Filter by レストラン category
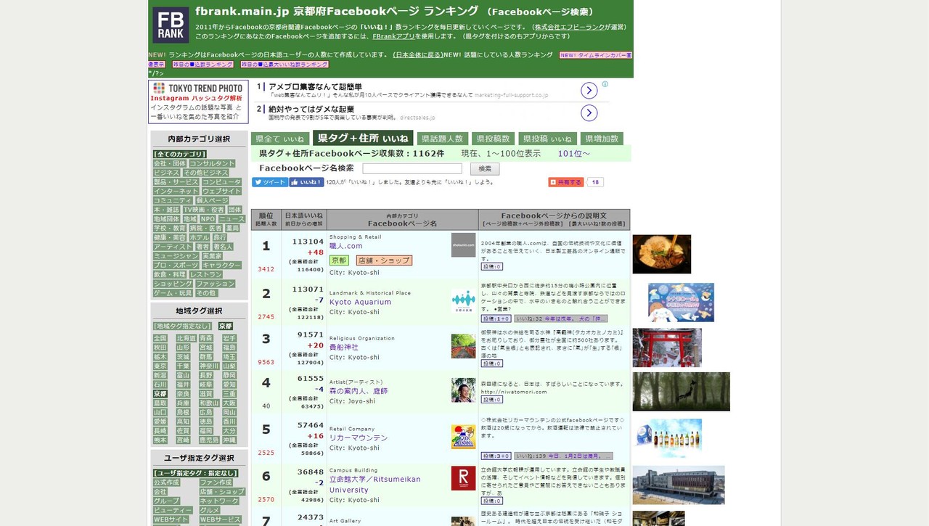Image resolution: width=929 pixels, height=526 pixels. click(206, 275)
